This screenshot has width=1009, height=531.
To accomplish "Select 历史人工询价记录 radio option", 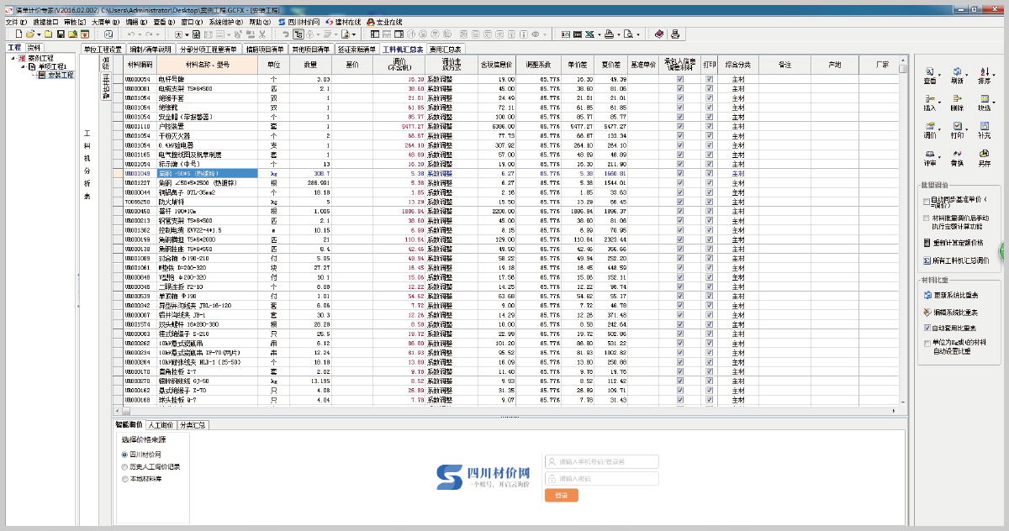I will tap(125, 466).
